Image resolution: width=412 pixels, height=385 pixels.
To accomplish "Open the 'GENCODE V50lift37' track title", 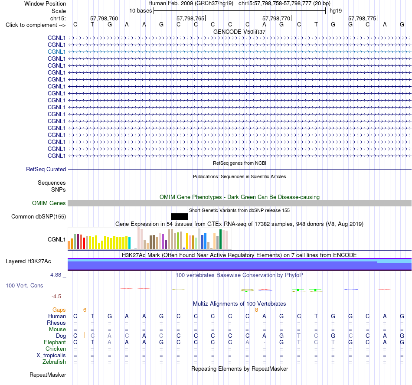I will 239,32.
